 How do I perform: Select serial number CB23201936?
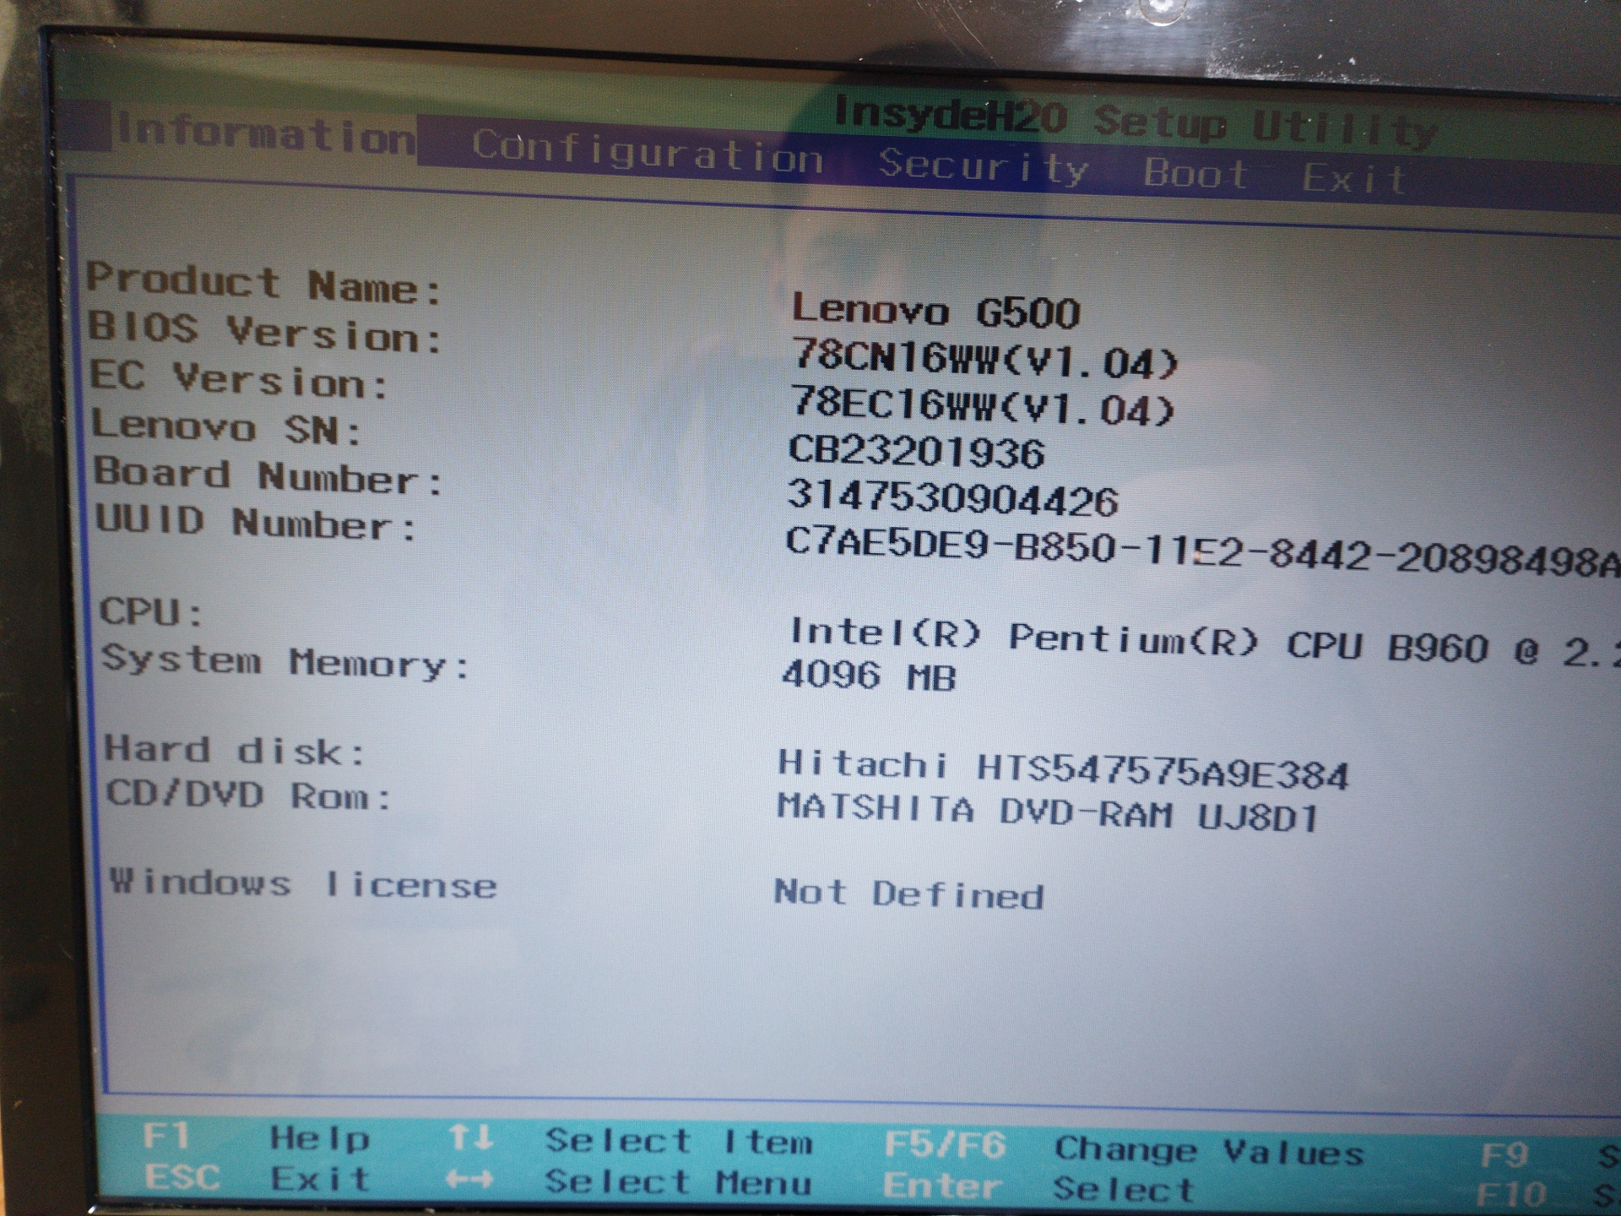pos(916,452)
